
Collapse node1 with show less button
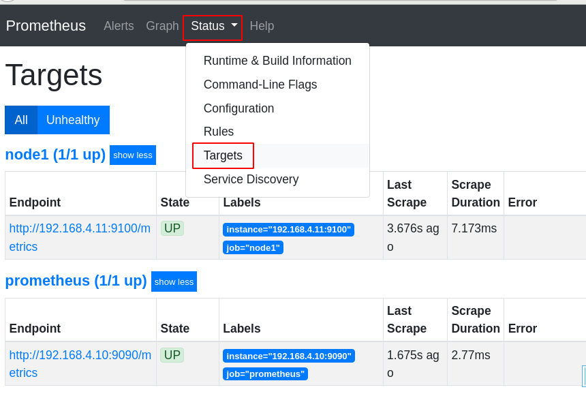pyautogui.click(x=133, y=155)
